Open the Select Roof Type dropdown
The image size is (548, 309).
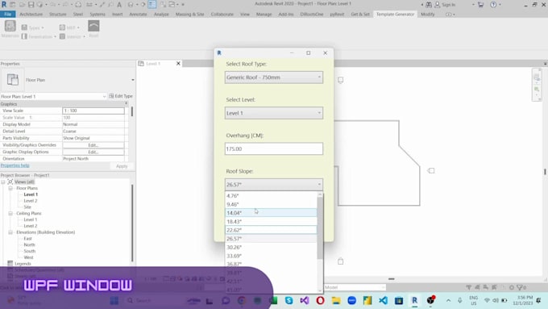(x=274, y=77)
